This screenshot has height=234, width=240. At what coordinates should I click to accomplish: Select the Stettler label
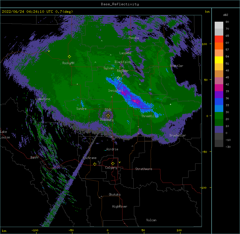click(x=177, y=66)
